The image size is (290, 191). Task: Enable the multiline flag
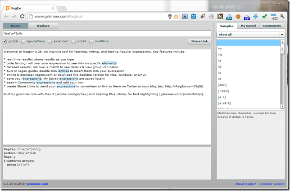(x=91, y=41)
